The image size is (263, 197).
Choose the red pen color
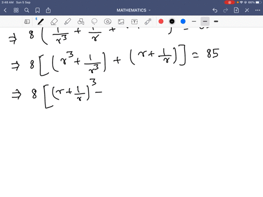point(161,21)
